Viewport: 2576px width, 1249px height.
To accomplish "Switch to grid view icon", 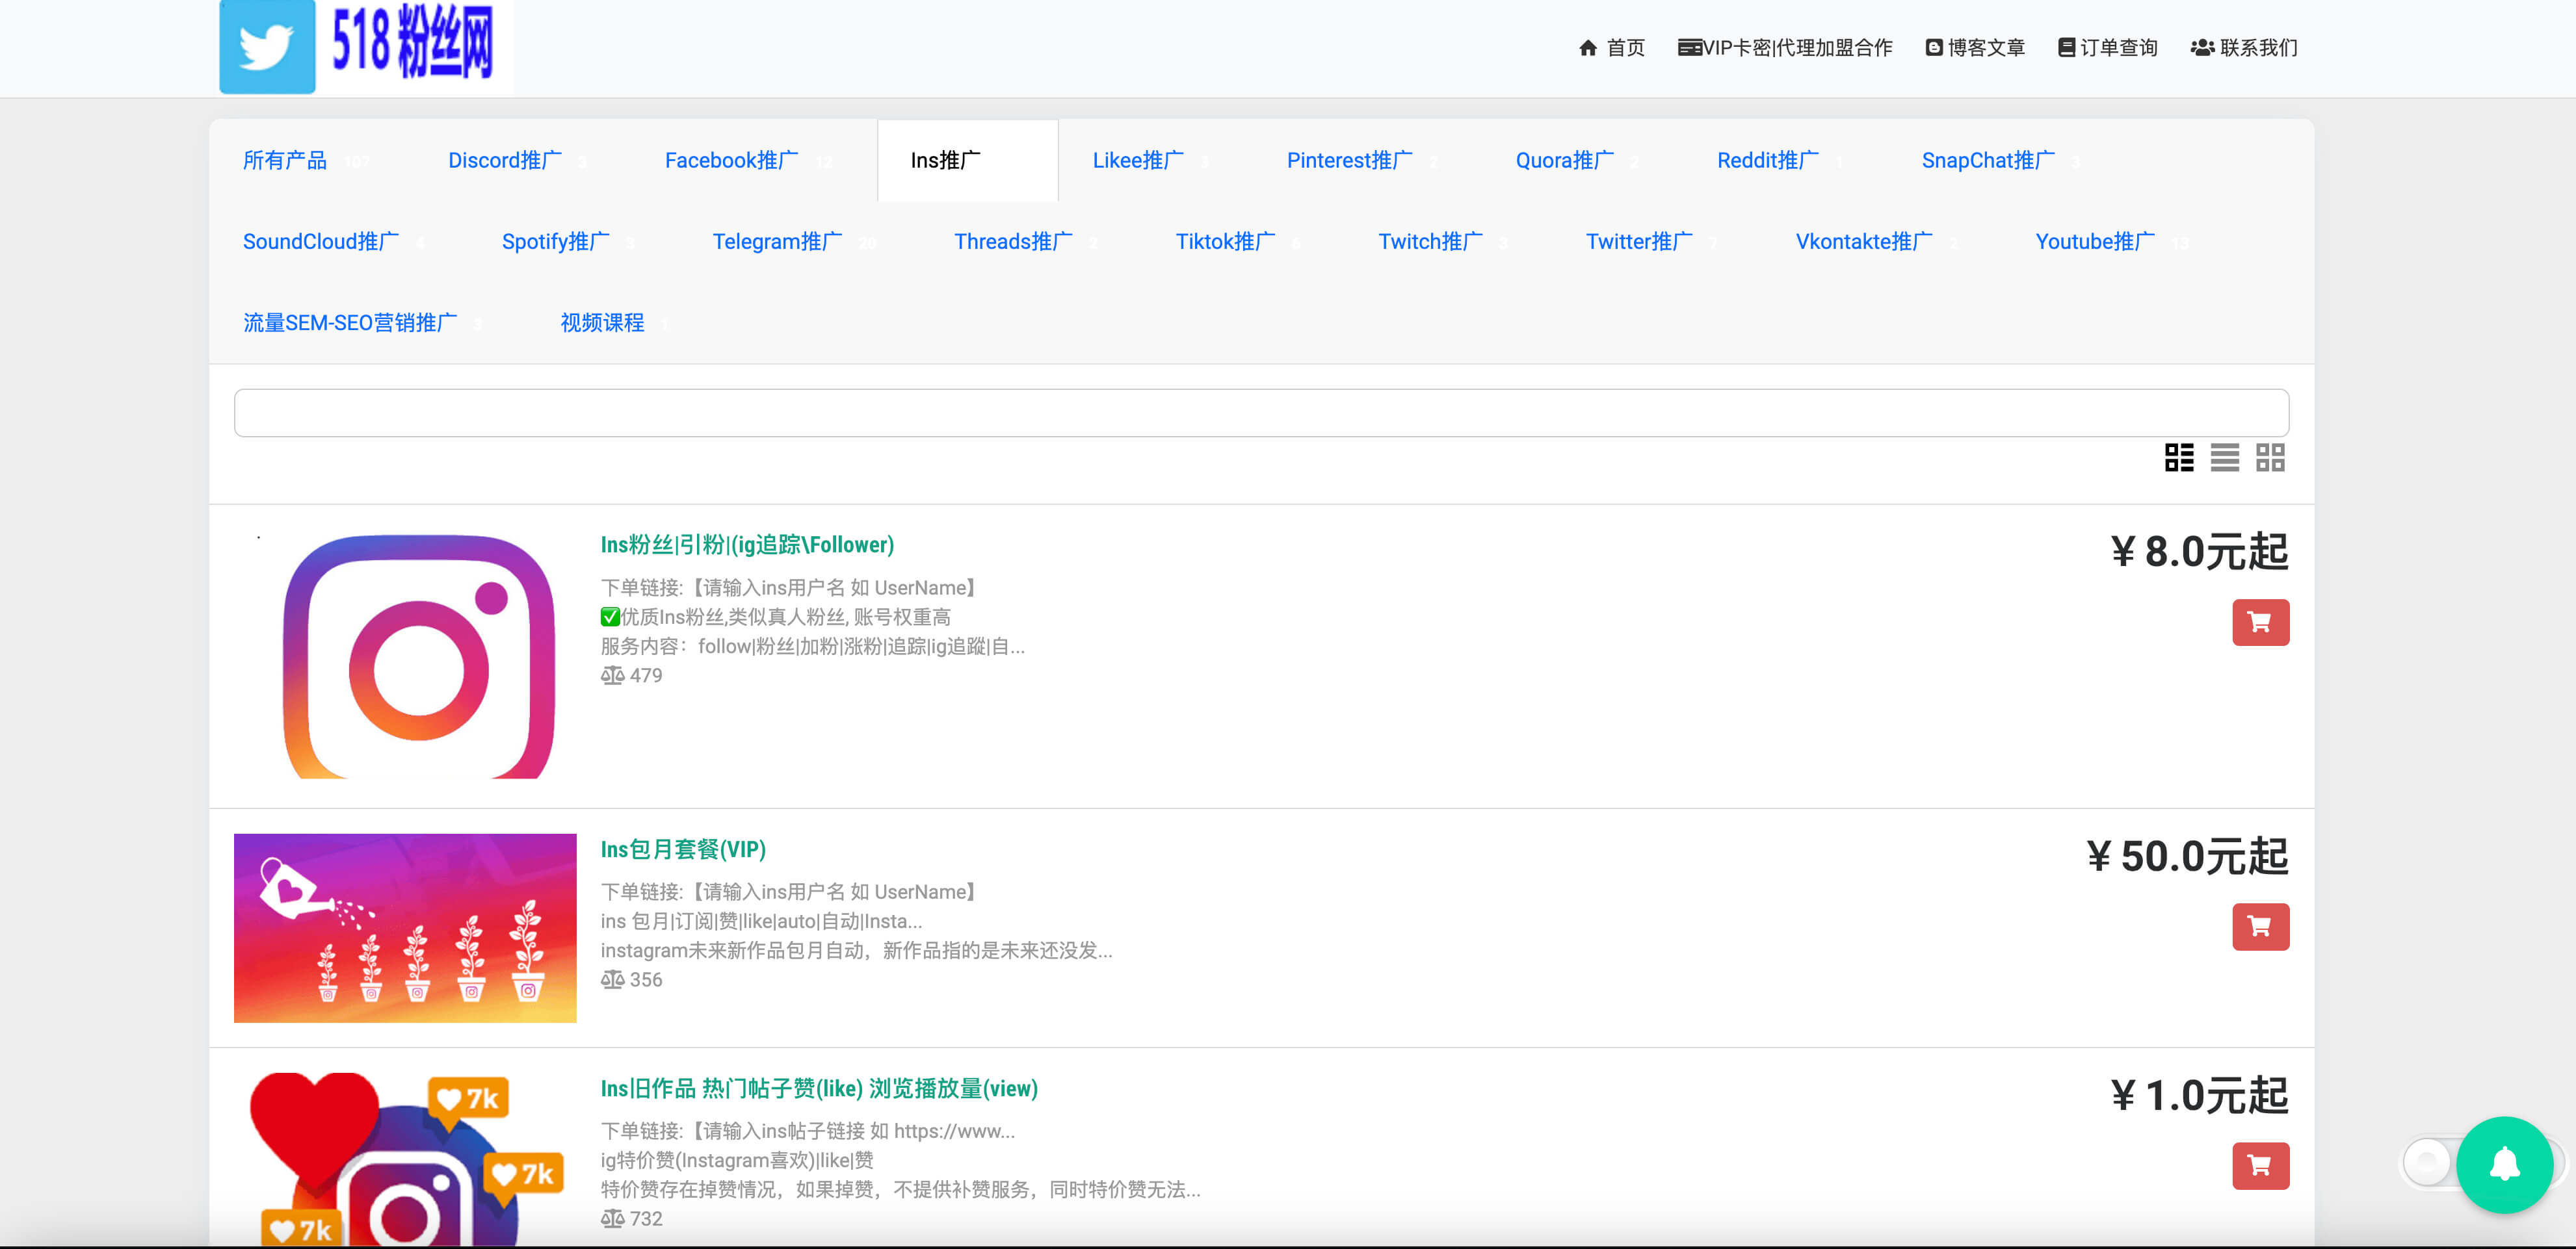I will [x=2270, y=457].
